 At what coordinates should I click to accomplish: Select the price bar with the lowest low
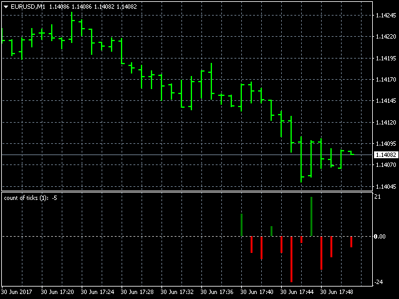[x=301, y=159]
